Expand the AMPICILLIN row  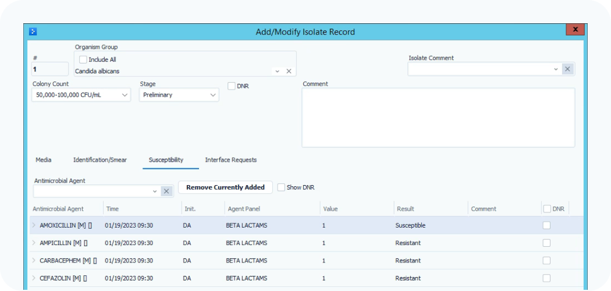pyautogui.click(x=34, y=243)
